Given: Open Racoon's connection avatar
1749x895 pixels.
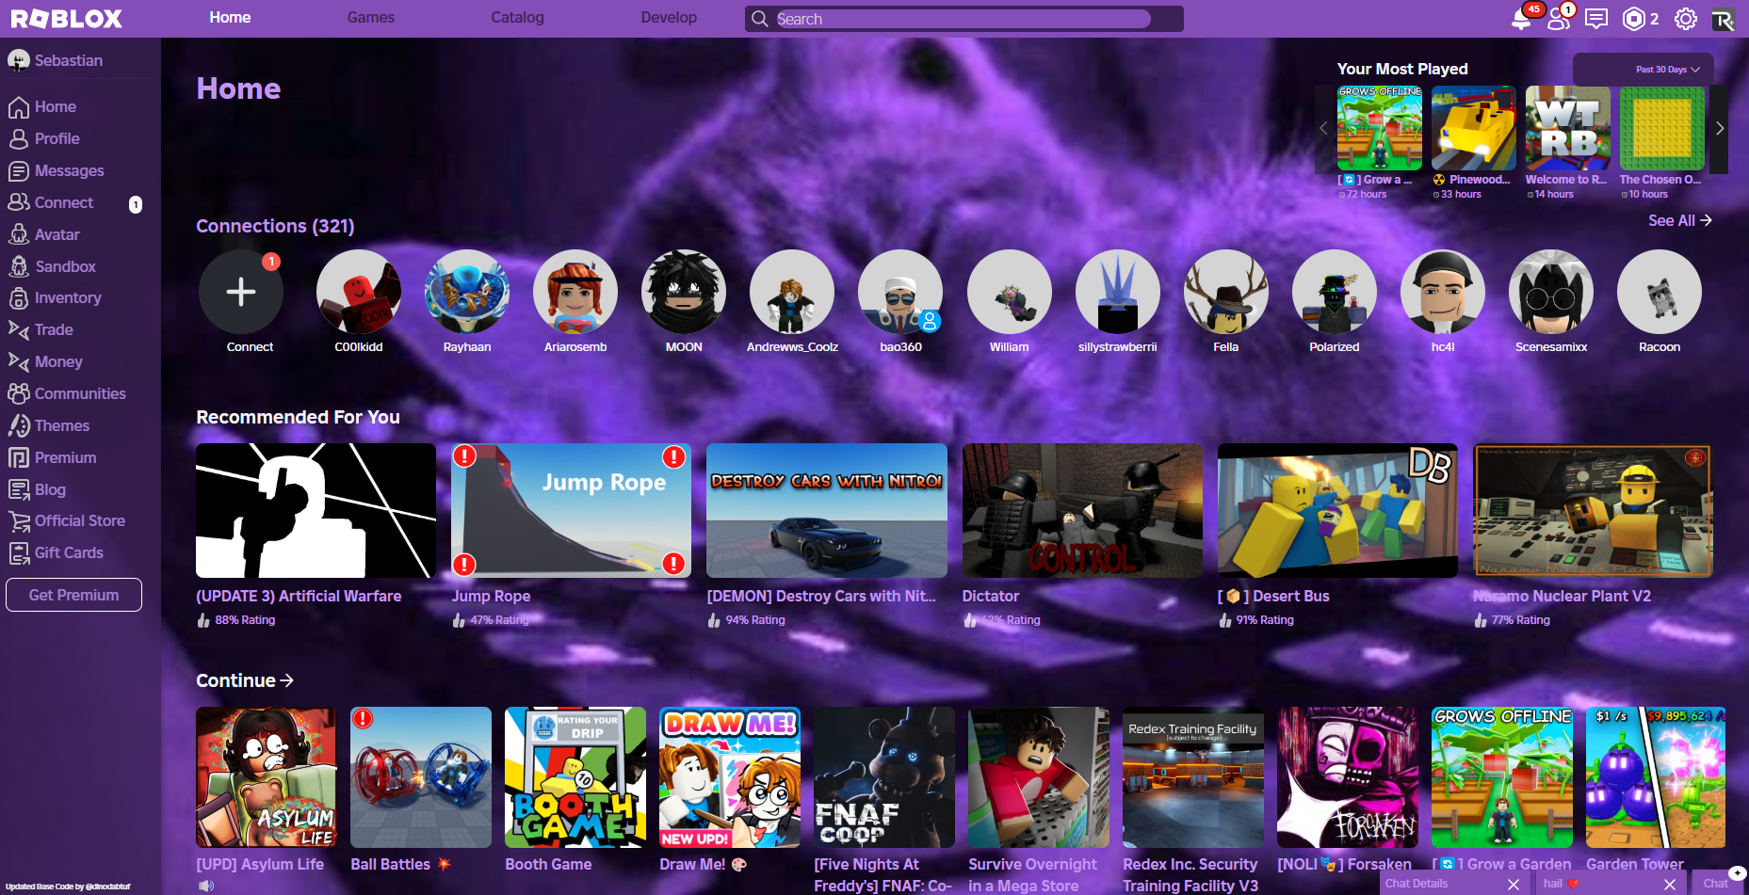Looking at the screenshot, I should (x=1660, y=292).
